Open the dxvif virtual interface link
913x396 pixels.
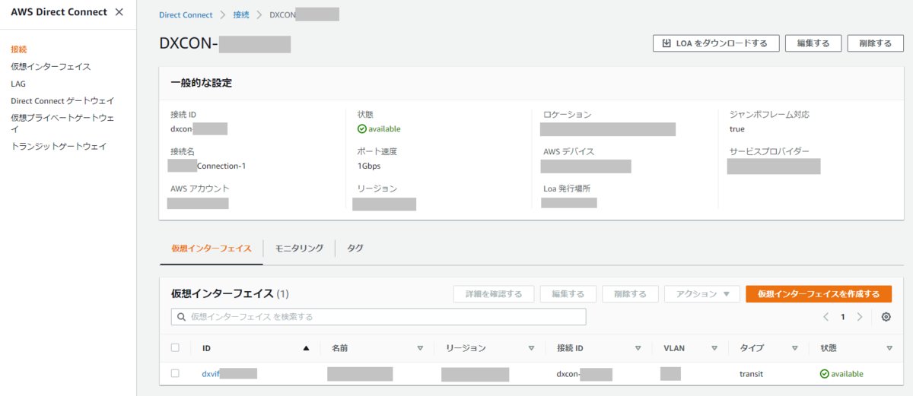click(229, 374)
